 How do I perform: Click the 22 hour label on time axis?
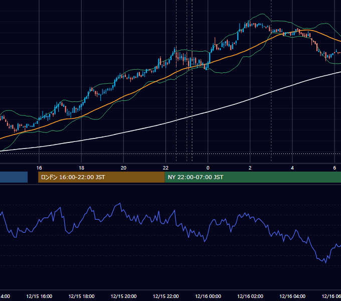(165, 168)
